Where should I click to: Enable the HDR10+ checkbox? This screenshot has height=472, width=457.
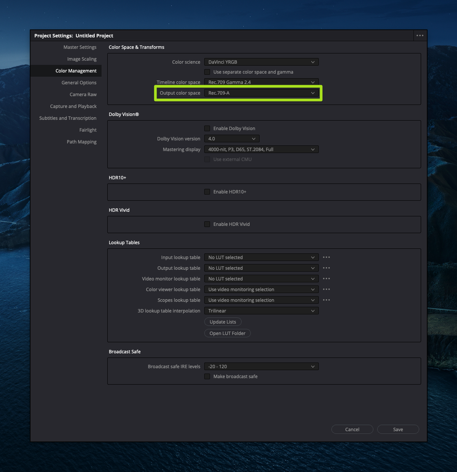click(207, 192)
